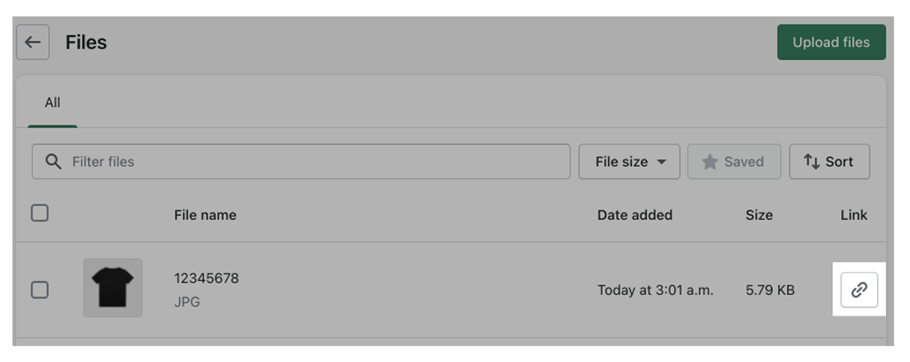Click the 5.79 KB size value

(770, 290)
